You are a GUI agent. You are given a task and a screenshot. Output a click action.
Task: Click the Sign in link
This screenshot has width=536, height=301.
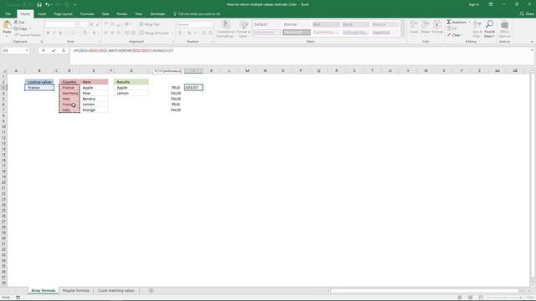tap(474, 4)
